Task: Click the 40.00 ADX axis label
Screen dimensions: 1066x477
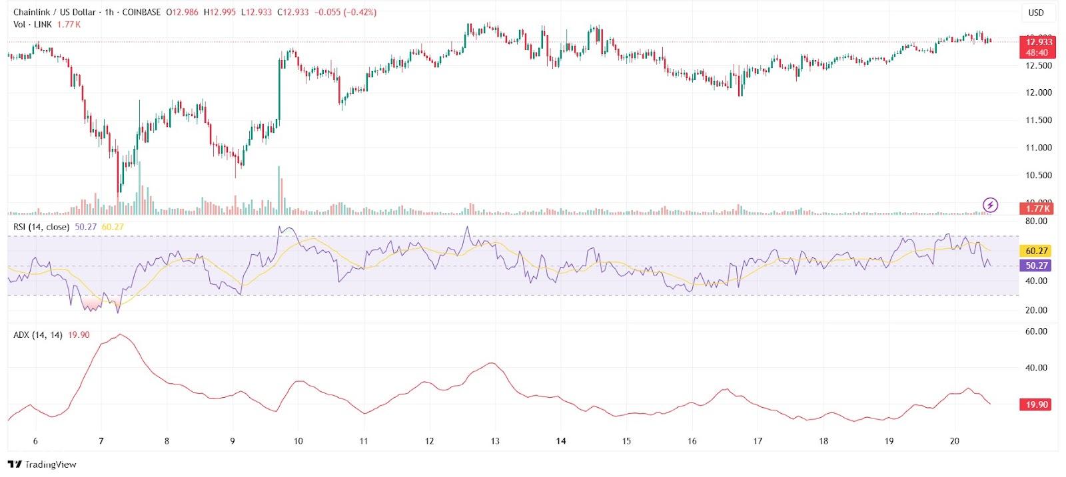Action: coord(1036,367)
